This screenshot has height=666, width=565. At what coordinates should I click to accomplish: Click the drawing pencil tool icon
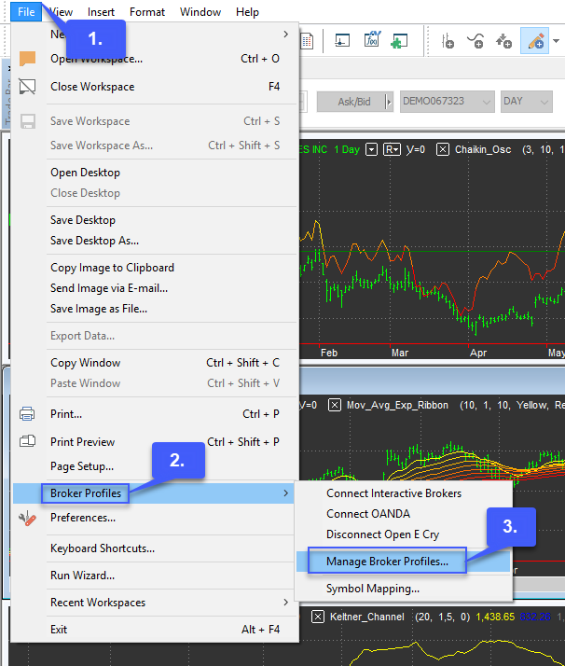(534, 41)
